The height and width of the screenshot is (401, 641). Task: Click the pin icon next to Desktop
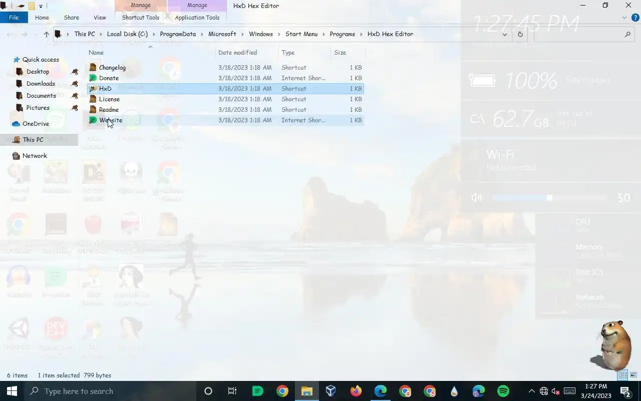click(x=75, y=72)
